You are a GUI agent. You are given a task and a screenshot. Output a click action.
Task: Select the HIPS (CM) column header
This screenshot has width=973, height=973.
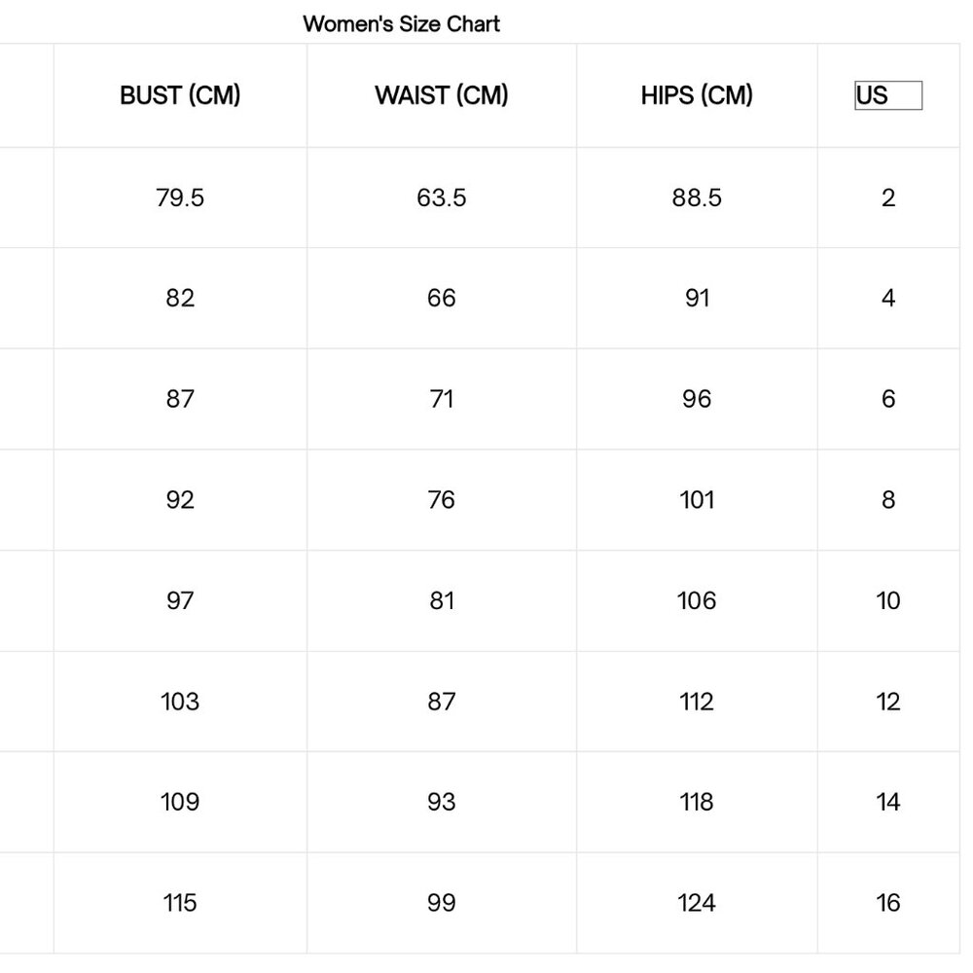point(697,95)
